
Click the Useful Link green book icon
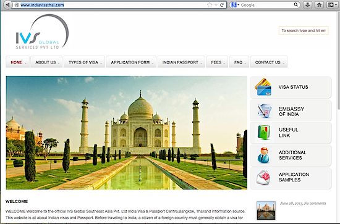click(264, 132)
